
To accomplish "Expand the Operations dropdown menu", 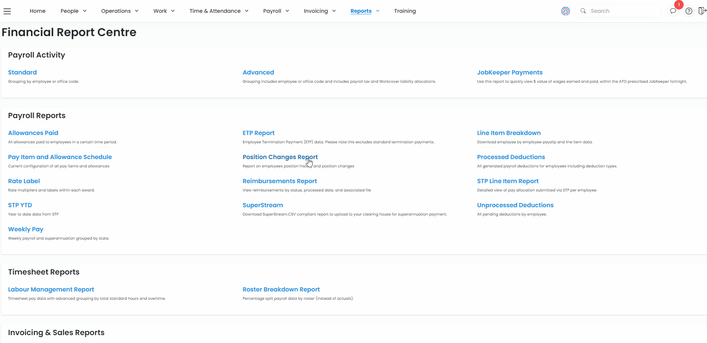I will click(120, 11).
